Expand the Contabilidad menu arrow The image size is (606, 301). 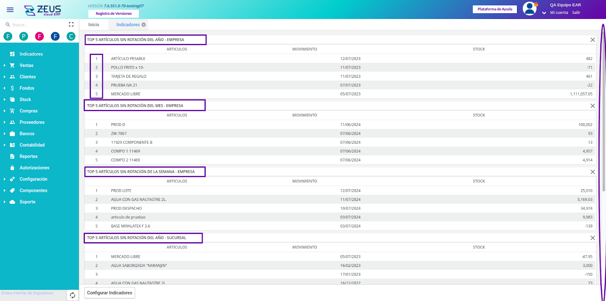click(x=5, y=145)
